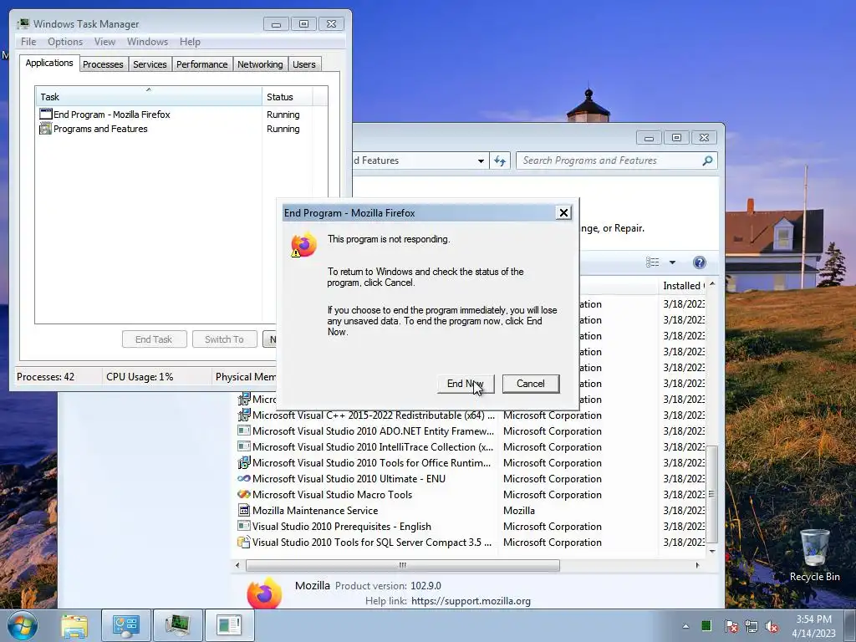Click the Visual C++ 2015-2022 Redistributable installer icon
Screen dimensions: 856x642
point(244,415)
